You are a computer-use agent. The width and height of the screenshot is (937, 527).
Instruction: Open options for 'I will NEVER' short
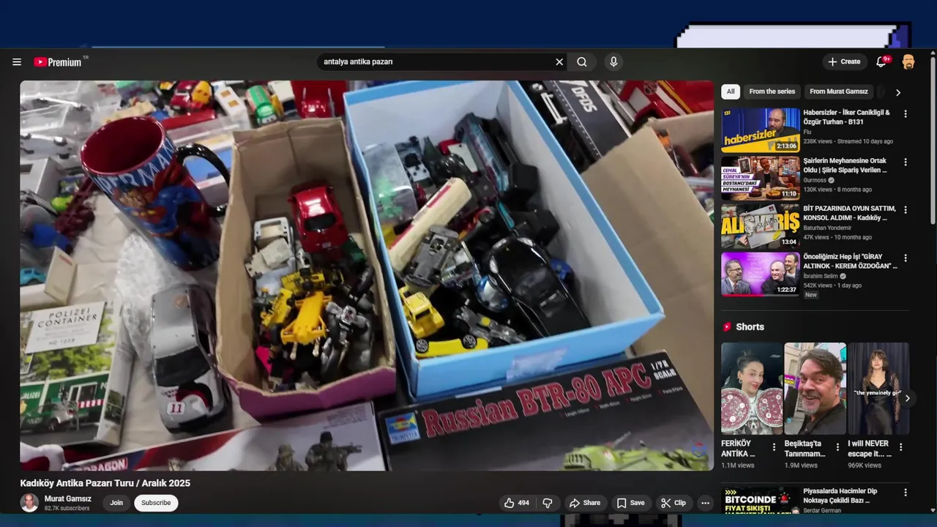point(901,446)
